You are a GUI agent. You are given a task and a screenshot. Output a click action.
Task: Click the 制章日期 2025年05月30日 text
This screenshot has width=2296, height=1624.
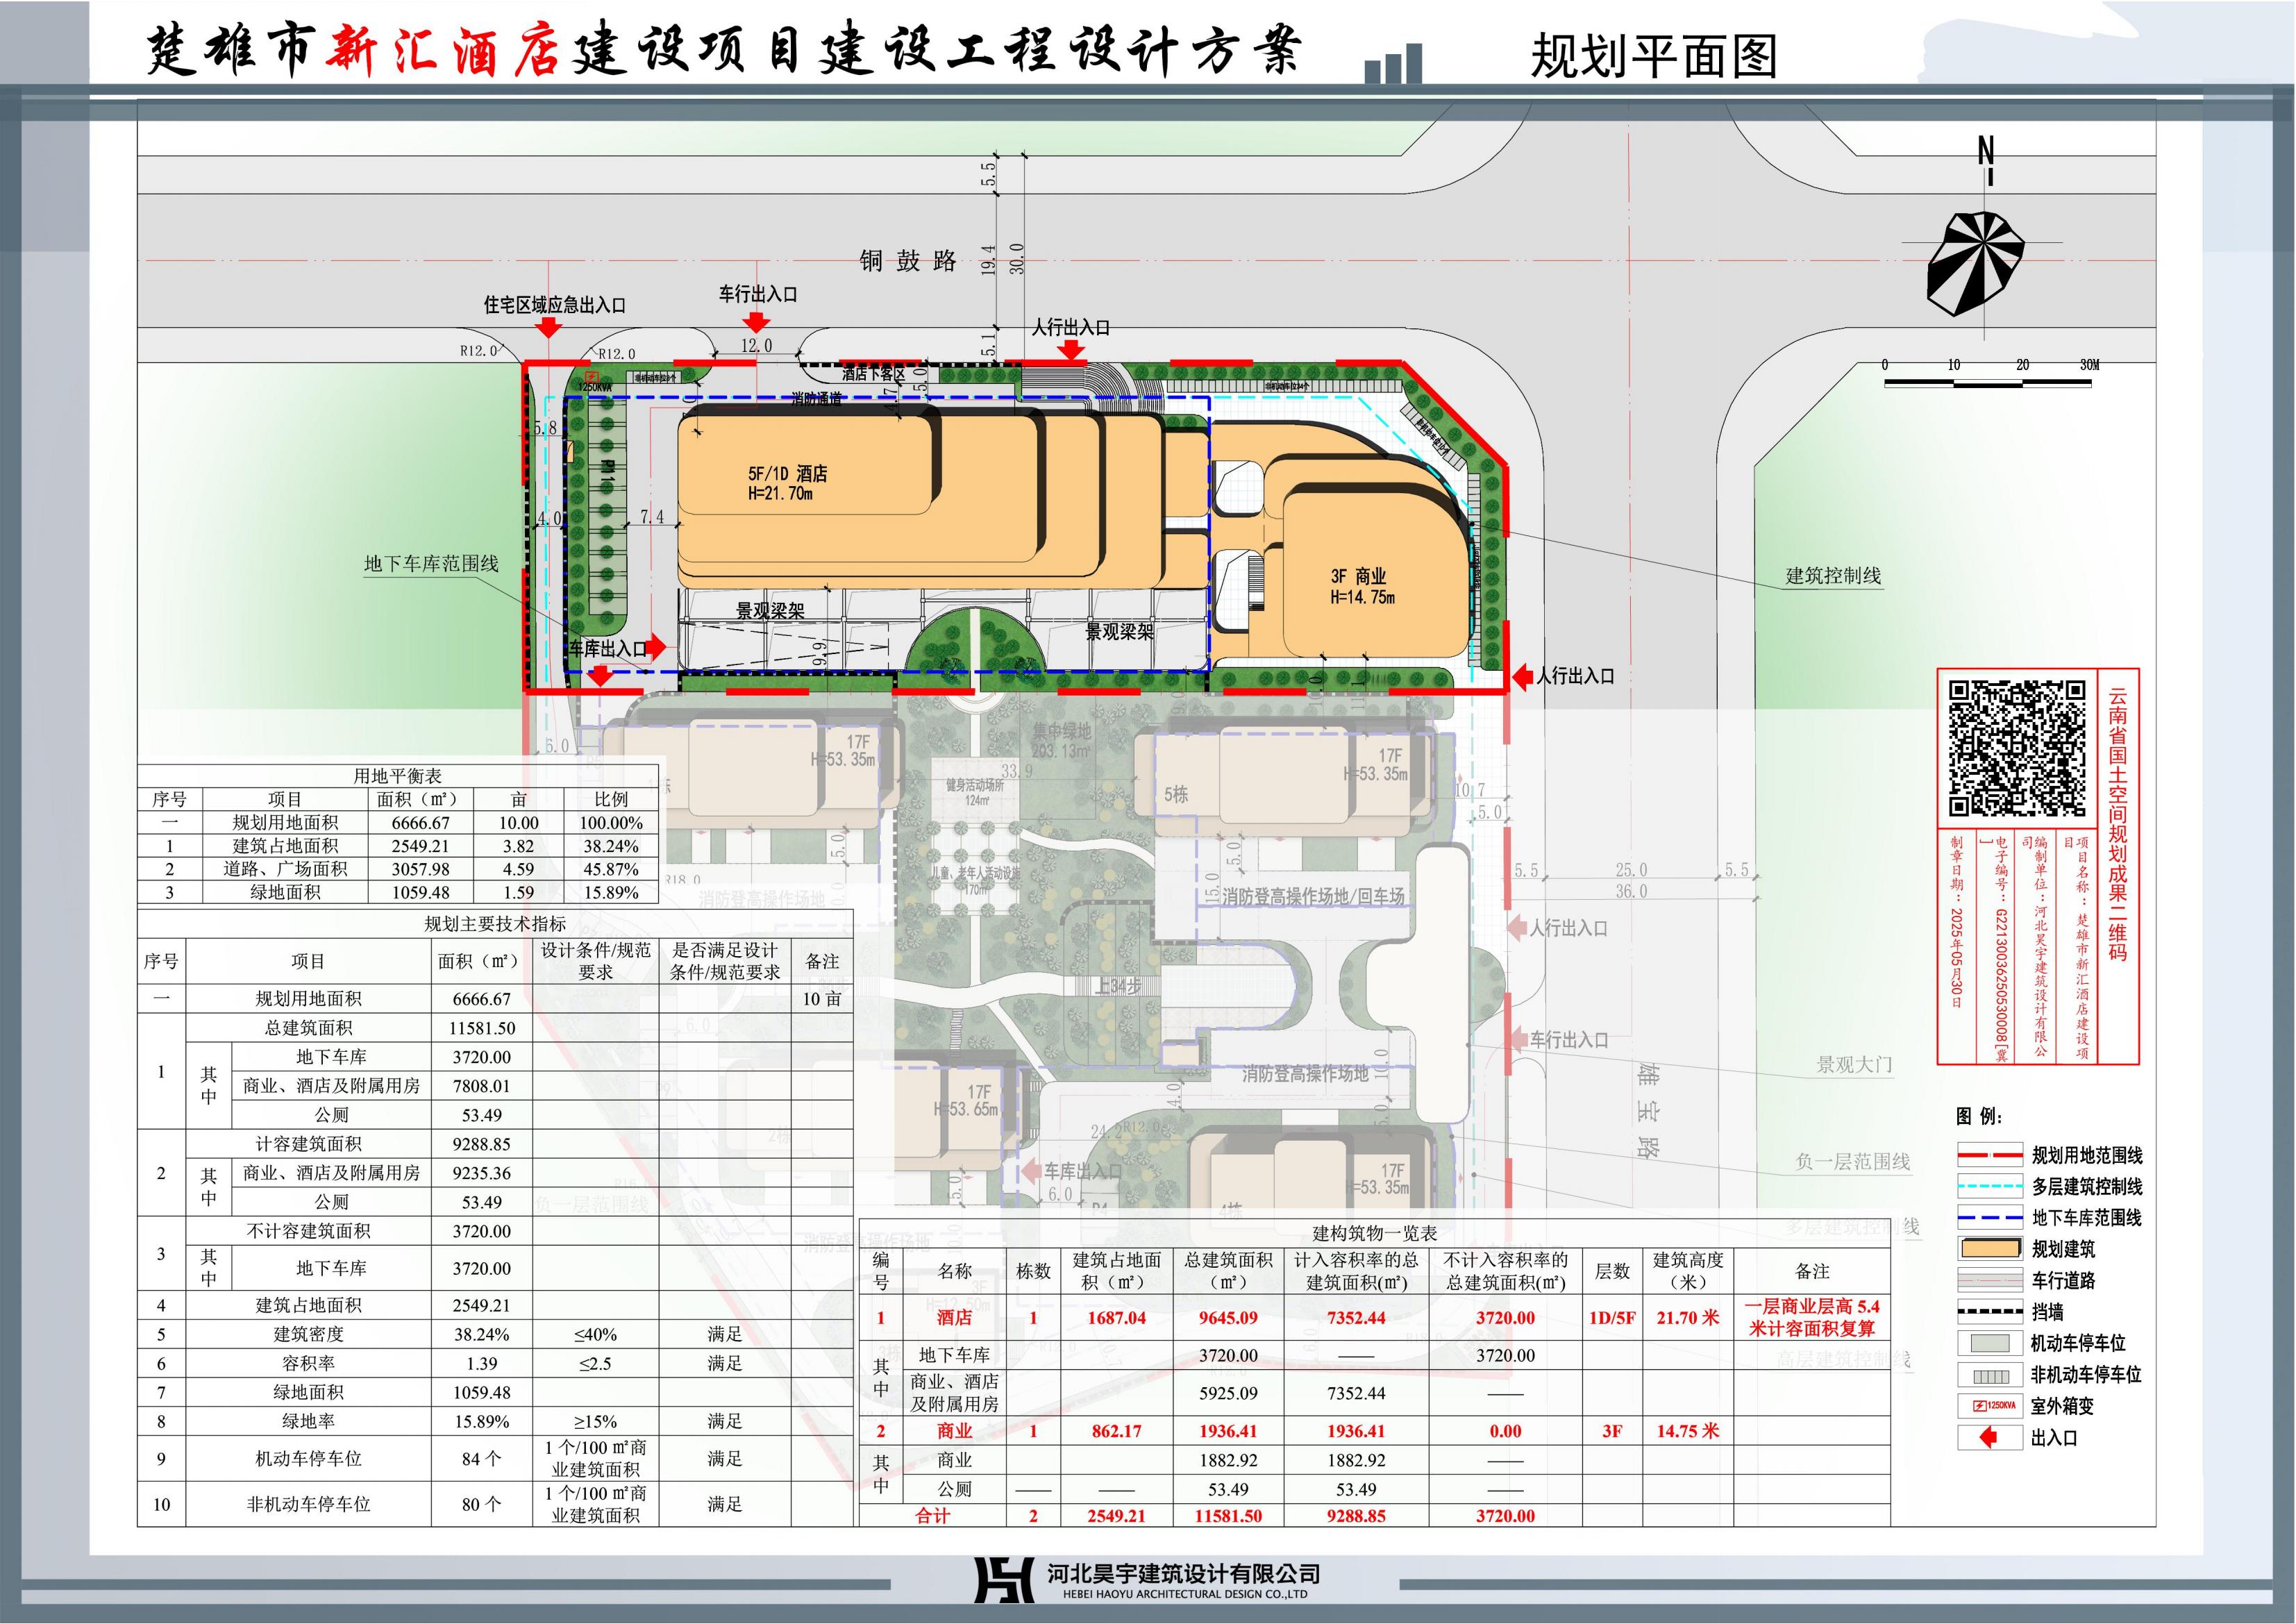click(1957, 922)
